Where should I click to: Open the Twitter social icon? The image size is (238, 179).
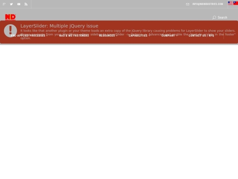(x=12, y=4)
